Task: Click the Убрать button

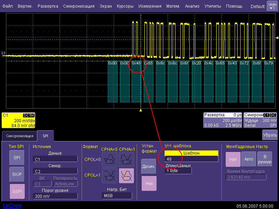Action: point(270,135)
